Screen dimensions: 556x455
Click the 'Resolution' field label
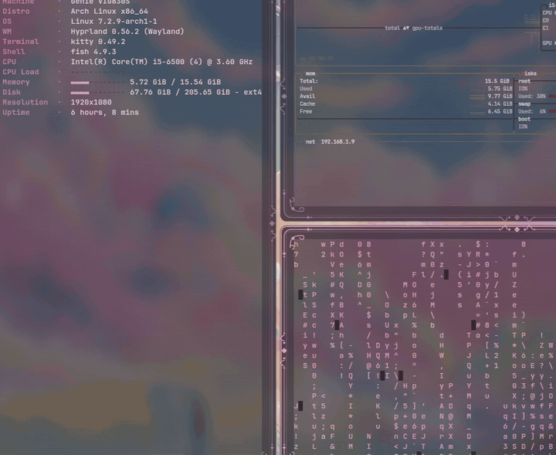25,102
